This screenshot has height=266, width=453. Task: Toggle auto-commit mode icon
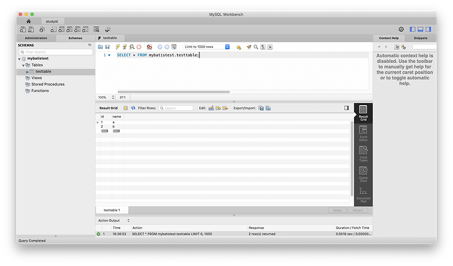click(x=174, y=47)
